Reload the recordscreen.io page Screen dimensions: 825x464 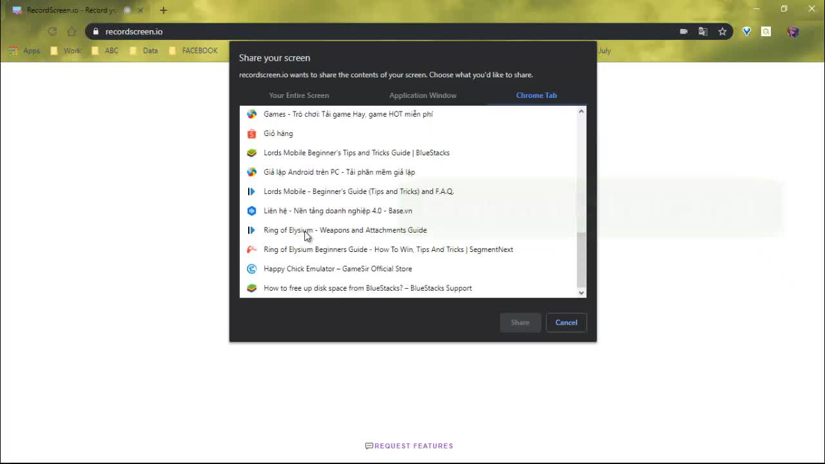click(52, 31)
